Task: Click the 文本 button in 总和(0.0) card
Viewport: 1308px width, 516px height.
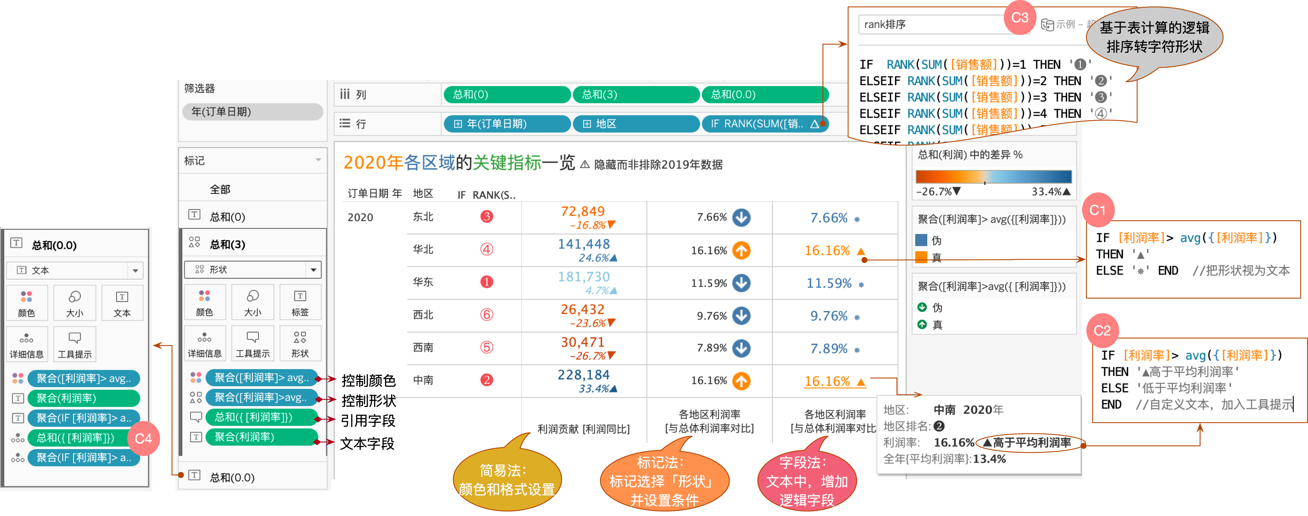Action: point(122,303)
